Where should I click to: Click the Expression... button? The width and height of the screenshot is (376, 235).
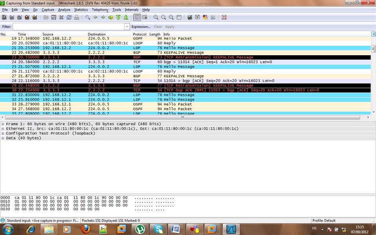point(141,27)
